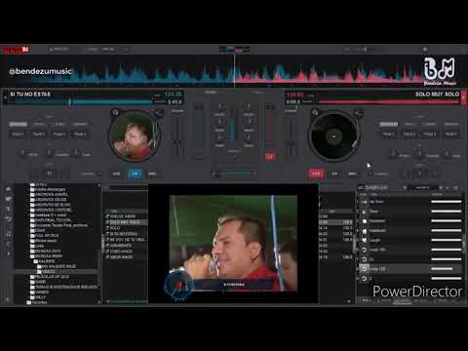The height and width of the screenshot is (351, 468).
Task: Click the right channel top EQ knob
Action: pyautogui.click(x=249, y=106)
